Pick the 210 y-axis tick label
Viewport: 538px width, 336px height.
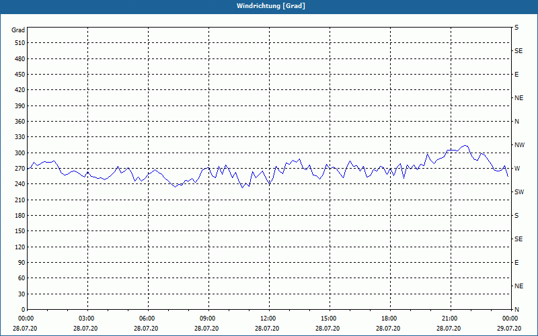click(20, 200)
